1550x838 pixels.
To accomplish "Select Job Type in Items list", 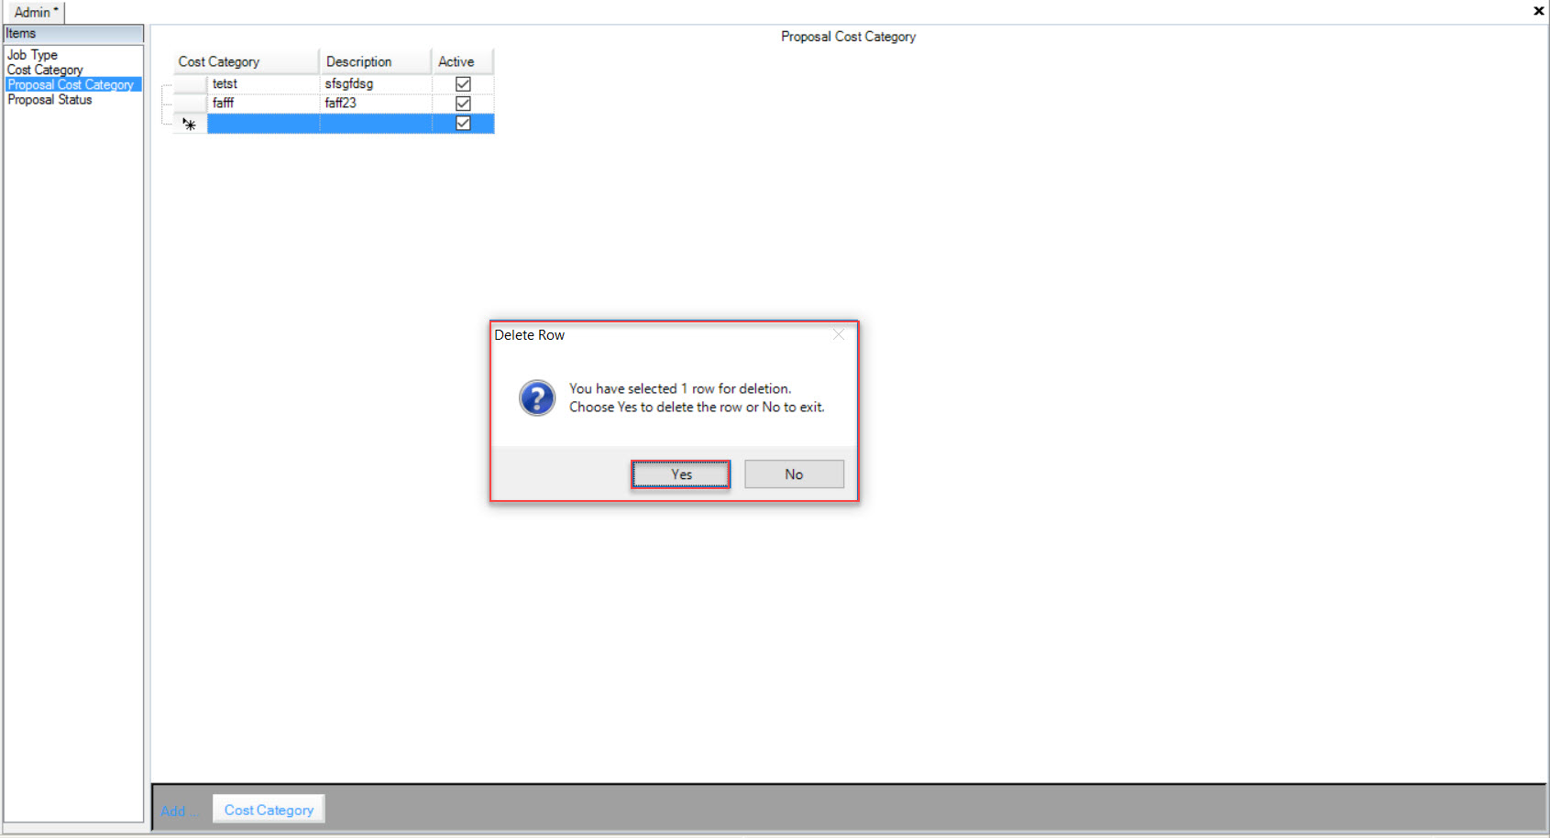I will tap(32, 55).
